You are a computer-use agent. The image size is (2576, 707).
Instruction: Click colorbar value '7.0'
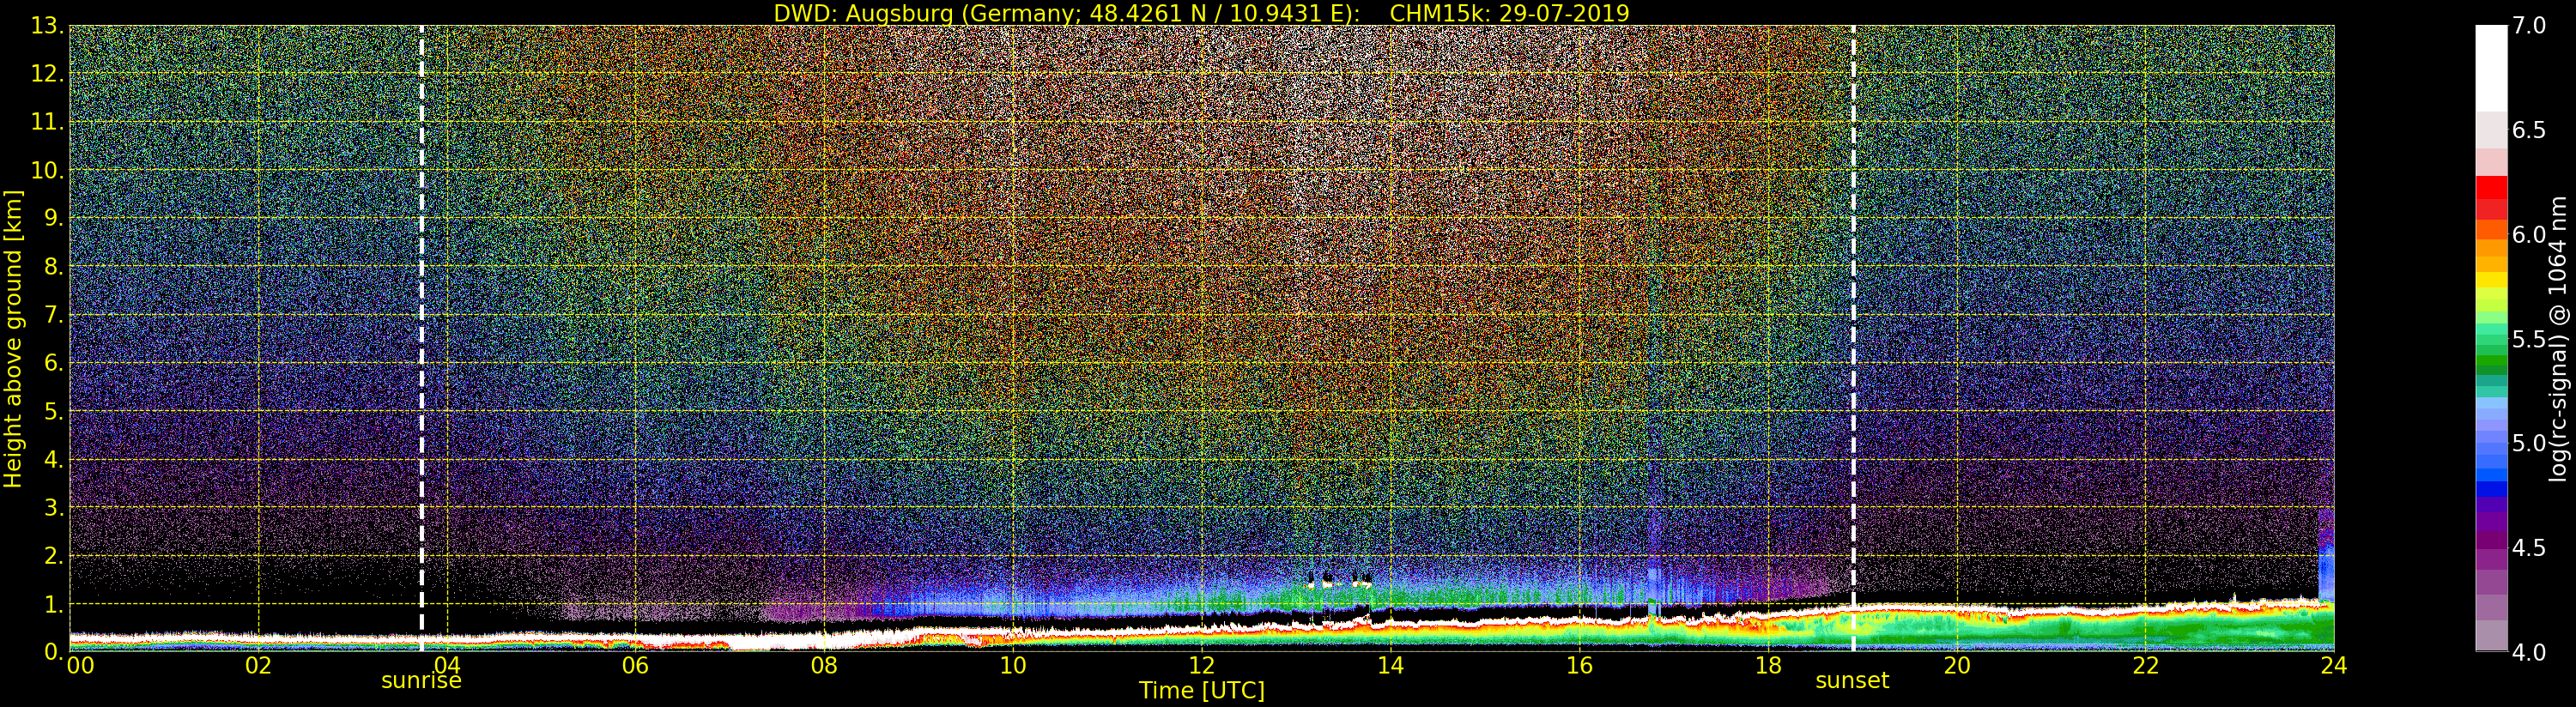tap(2529, 26)
